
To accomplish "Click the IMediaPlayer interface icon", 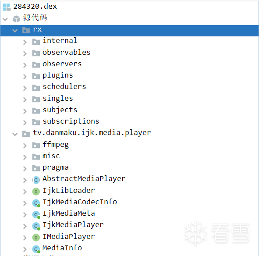I will [36, 238].
